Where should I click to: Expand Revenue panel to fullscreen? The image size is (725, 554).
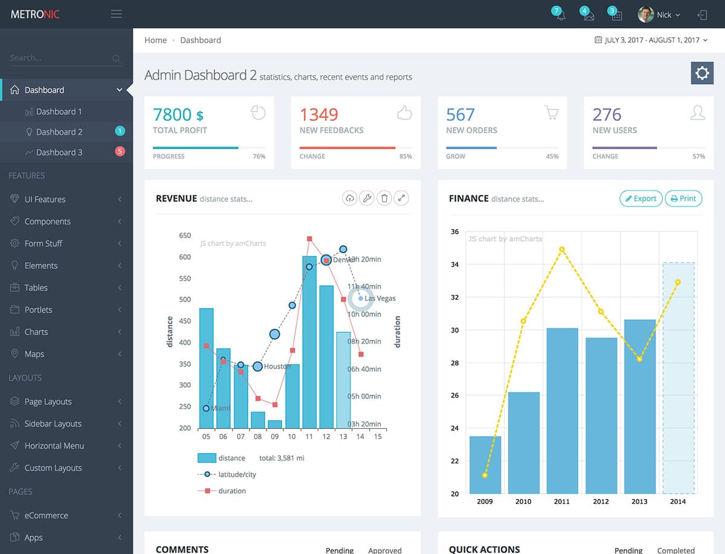point(401,198)
